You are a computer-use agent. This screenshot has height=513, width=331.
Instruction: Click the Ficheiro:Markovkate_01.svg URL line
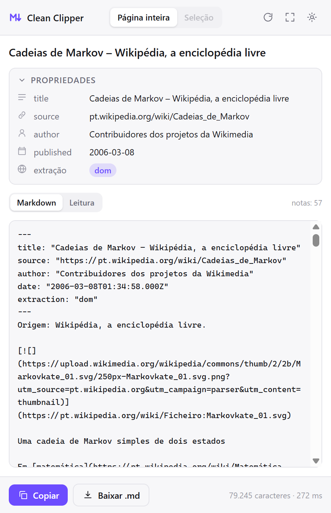(x=155, y=416)
